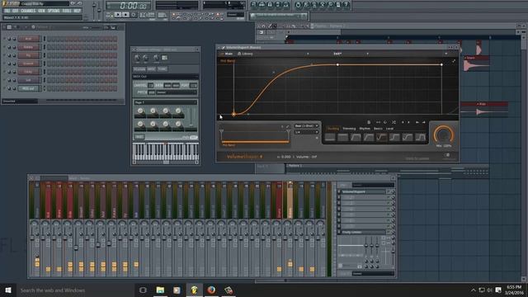Viewport: 528px width, 297px height.
Task: Select the channel button labeled MIDI out
Action: click(x=28, y=88)
